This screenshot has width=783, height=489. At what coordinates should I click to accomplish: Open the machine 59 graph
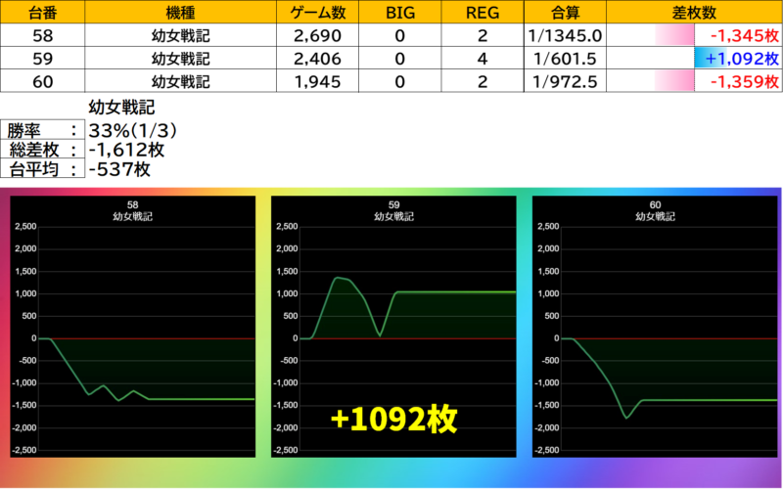[393, 327]
